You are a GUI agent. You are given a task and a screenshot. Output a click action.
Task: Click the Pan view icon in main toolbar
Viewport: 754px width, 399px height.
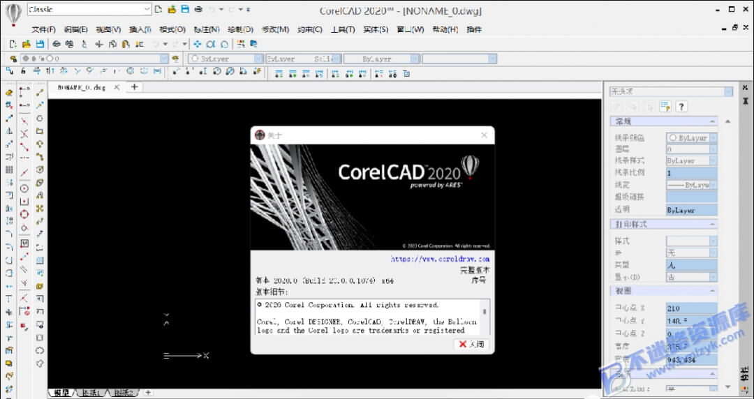coord(197,44)
